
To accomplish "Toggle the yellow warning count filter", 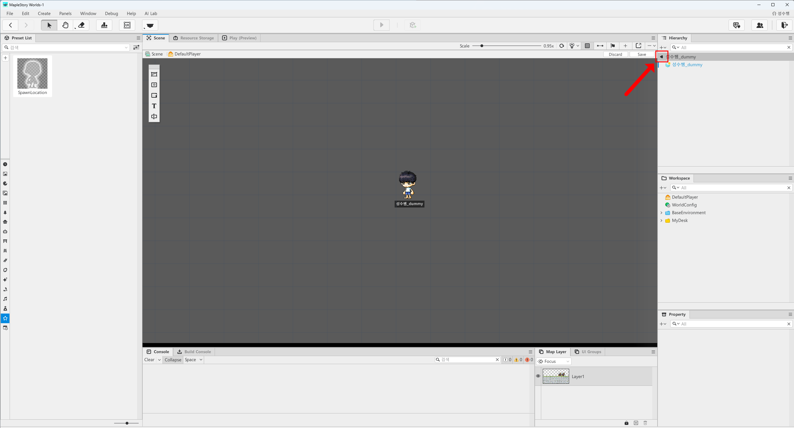I will (x=518, y=360).
